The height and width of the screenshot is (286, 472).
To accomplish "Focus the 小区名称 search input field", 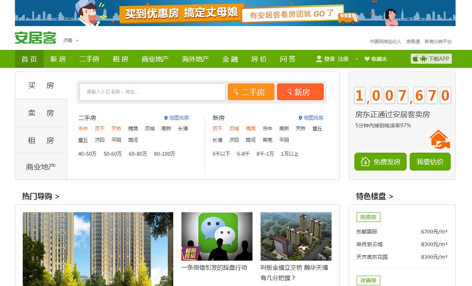I will coord(152,92).
